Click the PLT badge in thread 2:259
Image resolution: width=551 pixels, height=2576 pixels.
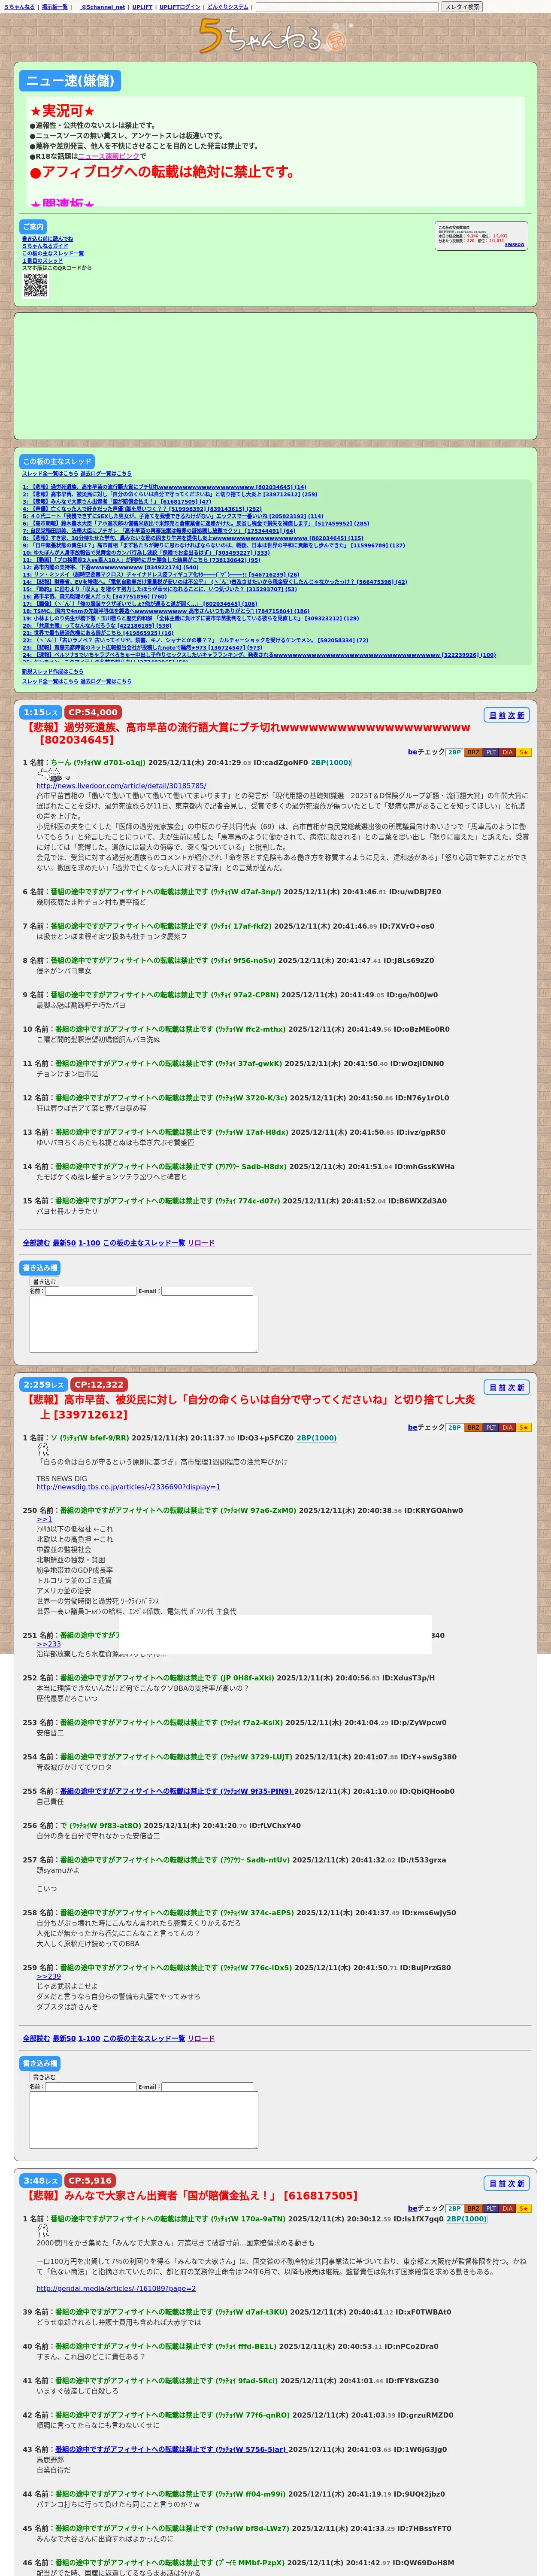(x=491, y=1427)
